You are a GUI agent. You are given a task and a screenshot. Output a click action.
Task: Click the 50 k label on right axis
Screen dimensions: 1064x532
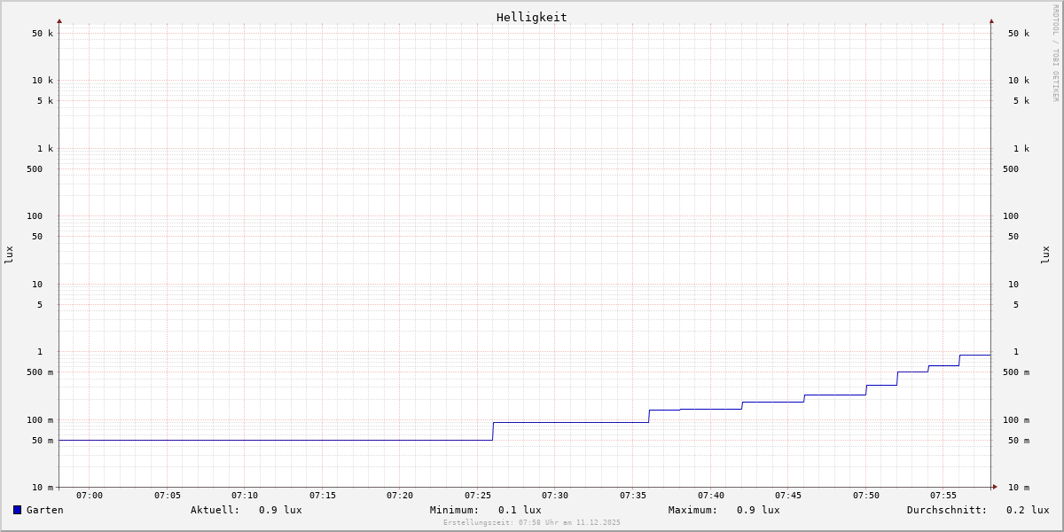1019,34
